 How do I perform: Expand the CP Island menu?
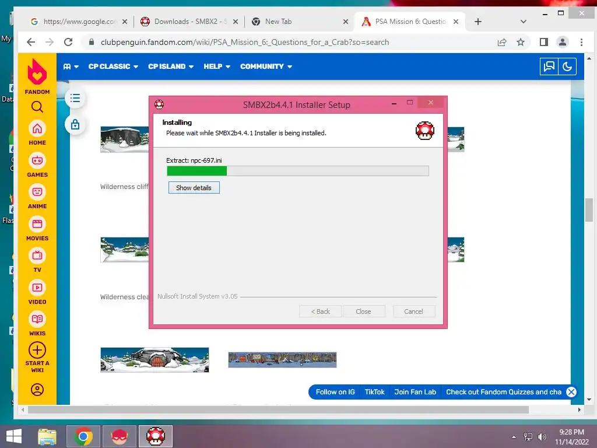point(171,66)
